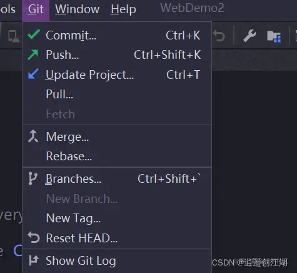Click the green Push arrow icon
The width and height of the screenshot is (297, 273).
click(x=33, y=54)
